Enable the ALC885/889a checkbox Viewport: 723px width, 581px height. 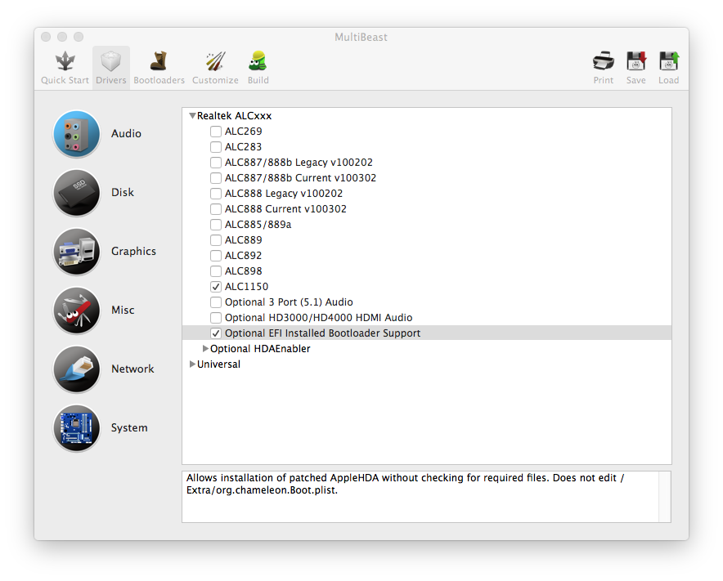point(215,225)
